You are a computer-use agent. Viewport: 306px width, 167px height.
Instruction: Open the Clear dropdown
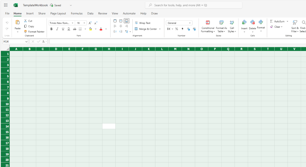pos(276,27)
